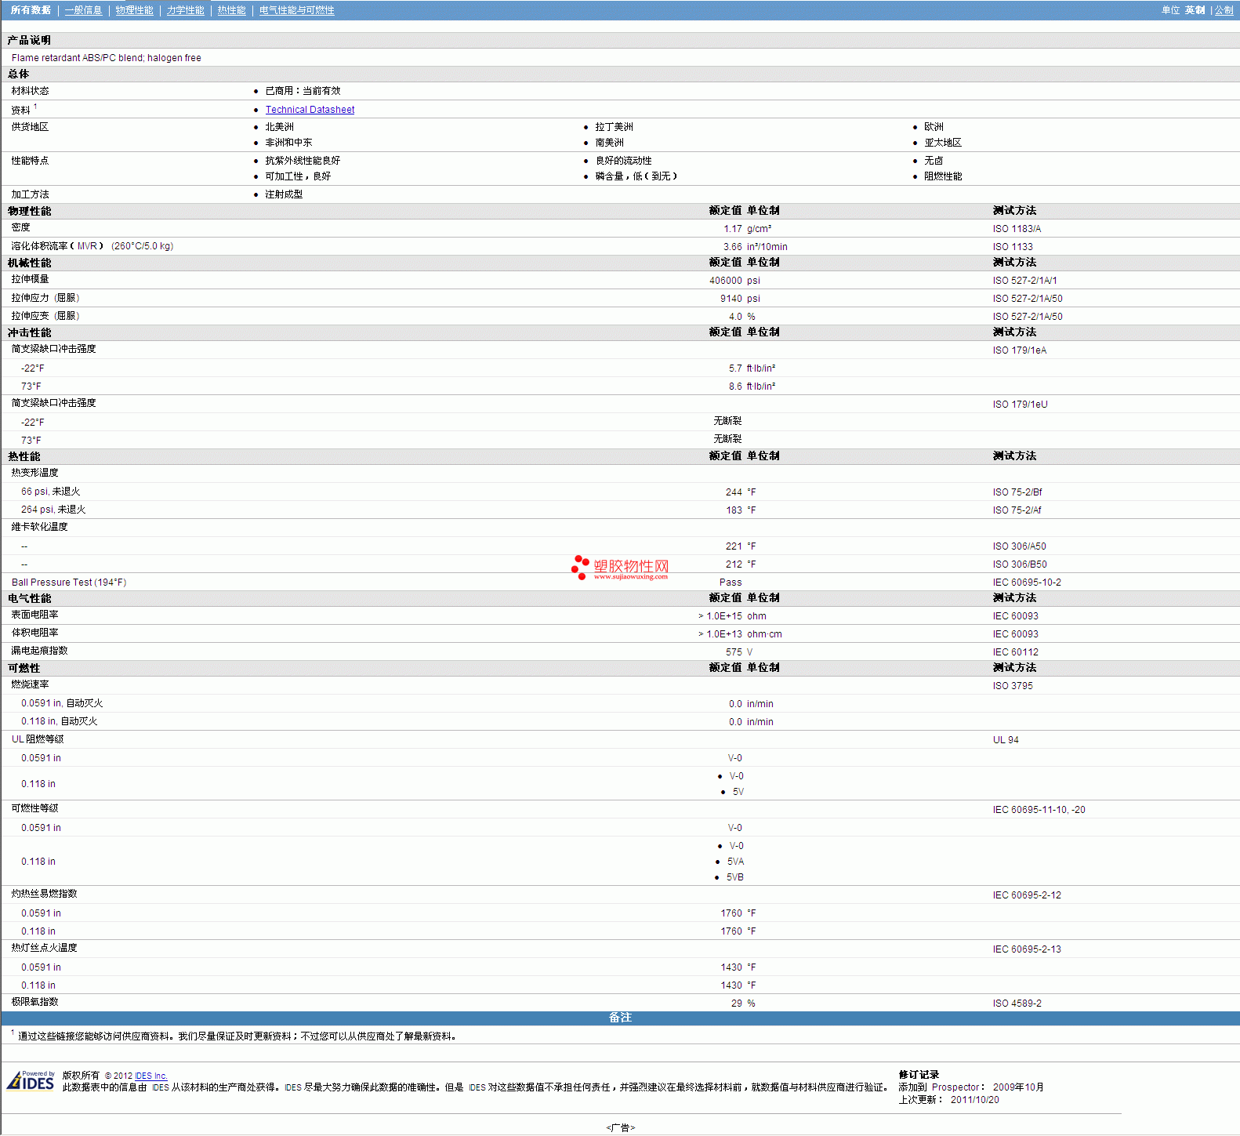This screenshot has height=1136, width=1240.
Task: Select the 热性能 tab
Action: [x=231, y=10]
